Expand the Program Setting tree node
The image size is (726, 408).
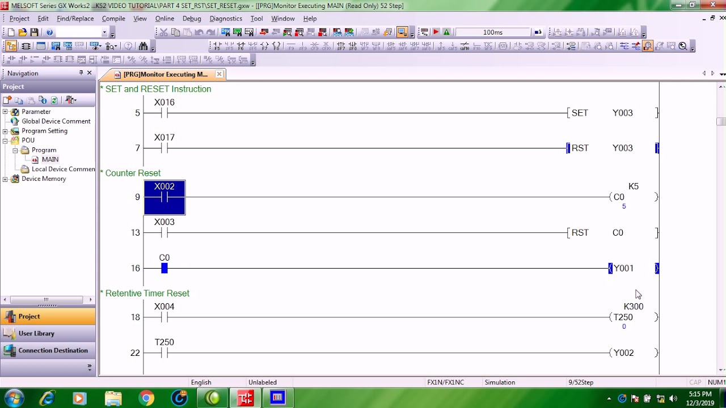5,131
